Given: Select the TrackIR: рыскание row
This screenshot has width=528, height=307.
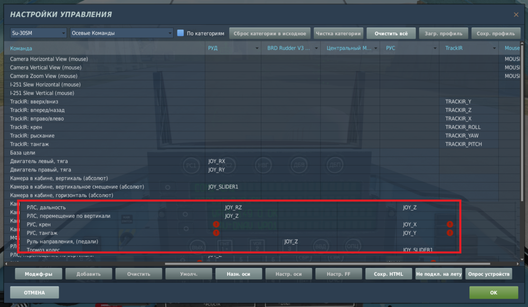Looking at the screenshot, I should coord(262,136).
